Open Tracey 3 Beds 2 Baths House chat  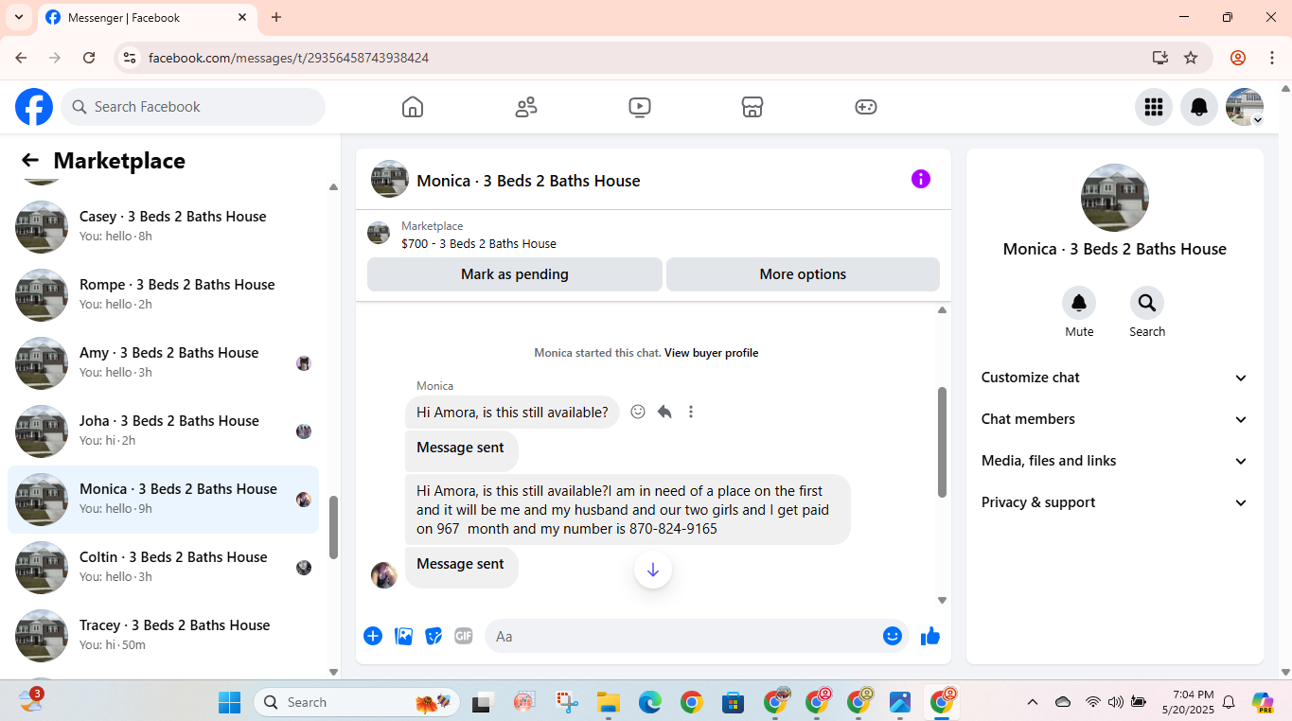(x=163, y=636)
